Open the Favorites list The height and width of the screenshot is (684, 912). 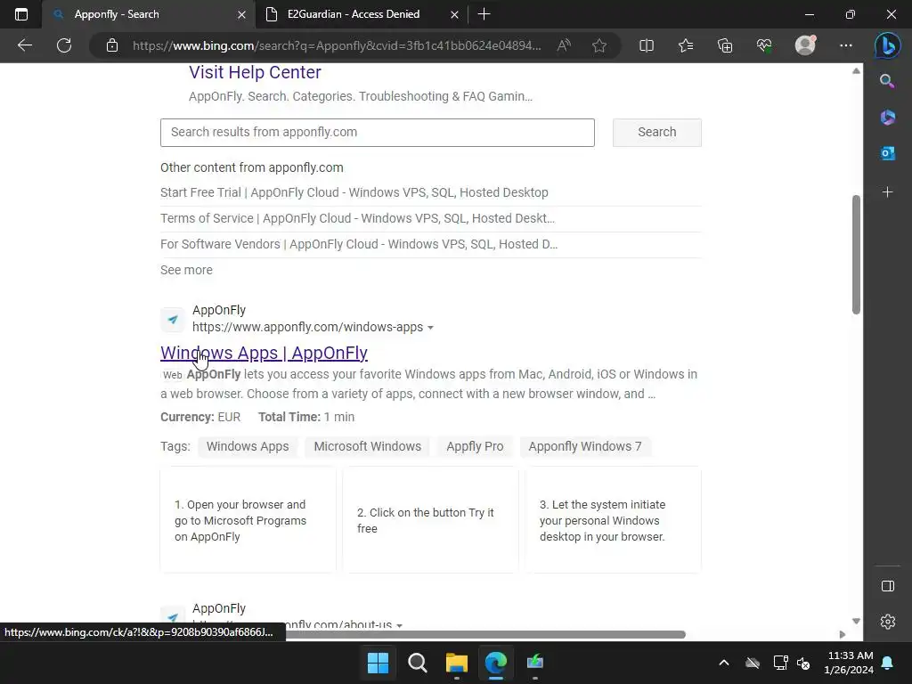(x=686, y=45)
